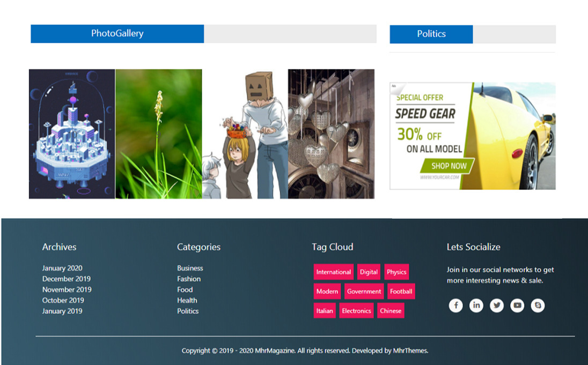This screenshot has width=588, height=365.
Task: Select the Physics tag
Action: 396,272
